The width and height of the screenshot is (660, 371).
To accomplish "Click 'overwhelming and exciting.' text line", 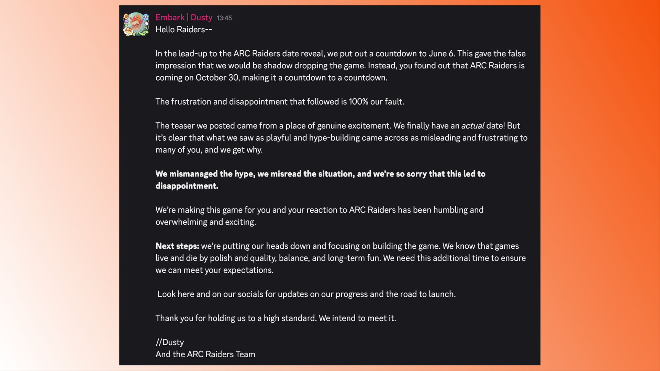I will click(x=206, y=222).
